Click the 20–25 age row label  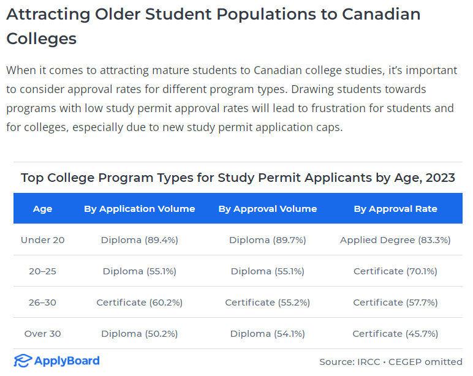pyautogui.click(x=42, y=271)
